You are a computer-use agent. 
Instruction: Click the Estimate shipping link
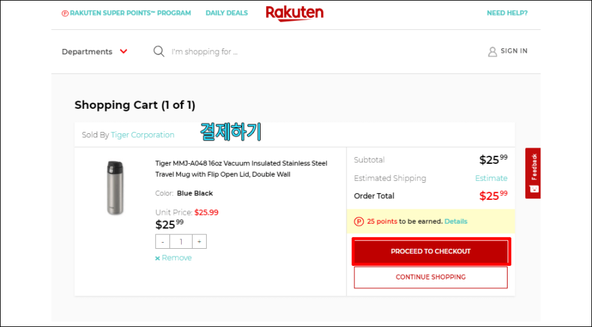(491, 178)
